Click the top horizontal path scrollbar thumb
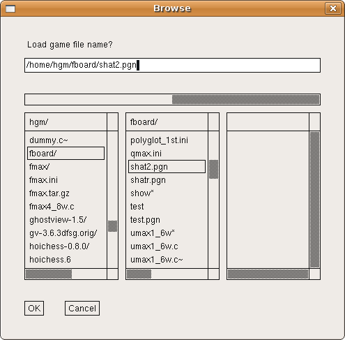Image resolution: width=345 pixels, height=340 pixels. tap(246, 100)
